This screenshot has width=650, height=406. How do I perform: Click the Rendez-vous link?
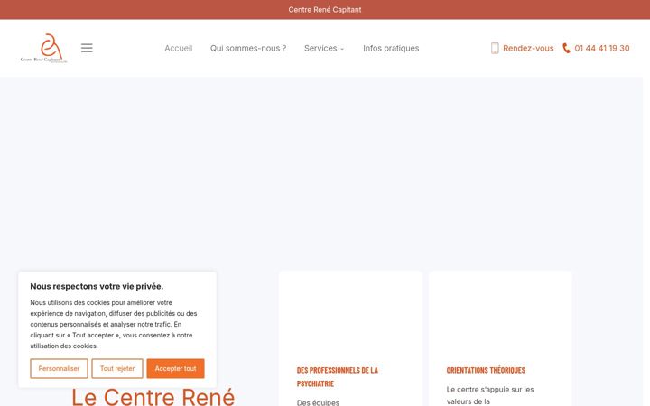click(x=528, y=48)
